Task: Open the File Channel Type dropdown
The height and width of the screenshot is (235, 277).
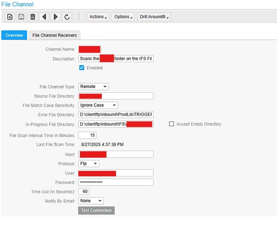Action: (93, 86)
